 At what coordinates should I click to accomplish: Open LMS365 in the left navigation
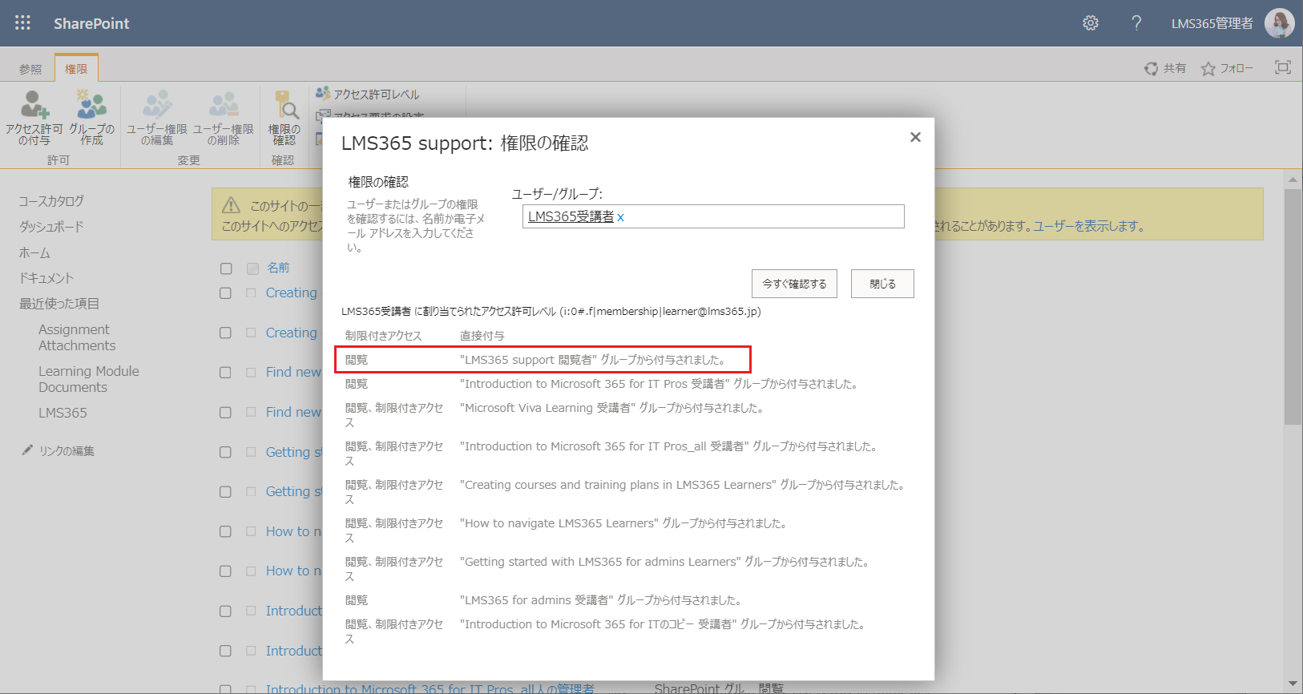(x=63, y=413)
